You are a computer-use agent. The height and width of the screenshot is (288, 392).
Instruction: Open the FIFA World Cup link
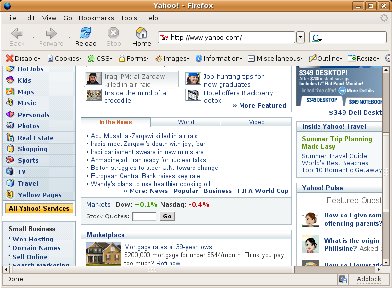(263, 191)
